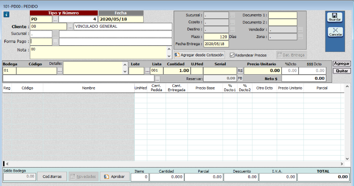Click the Precio Base column header
The height and width of the screenshot is (186, 354).
[205, 88]
